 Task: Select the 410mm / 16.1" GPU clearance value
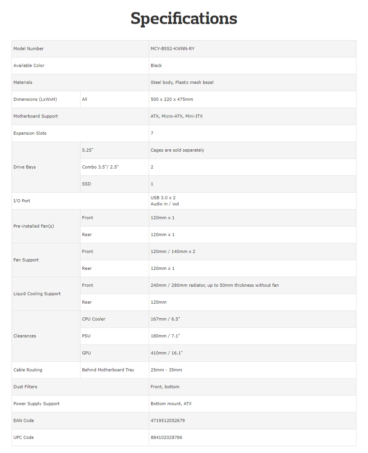pyautogui.click(x=166, y=353)
